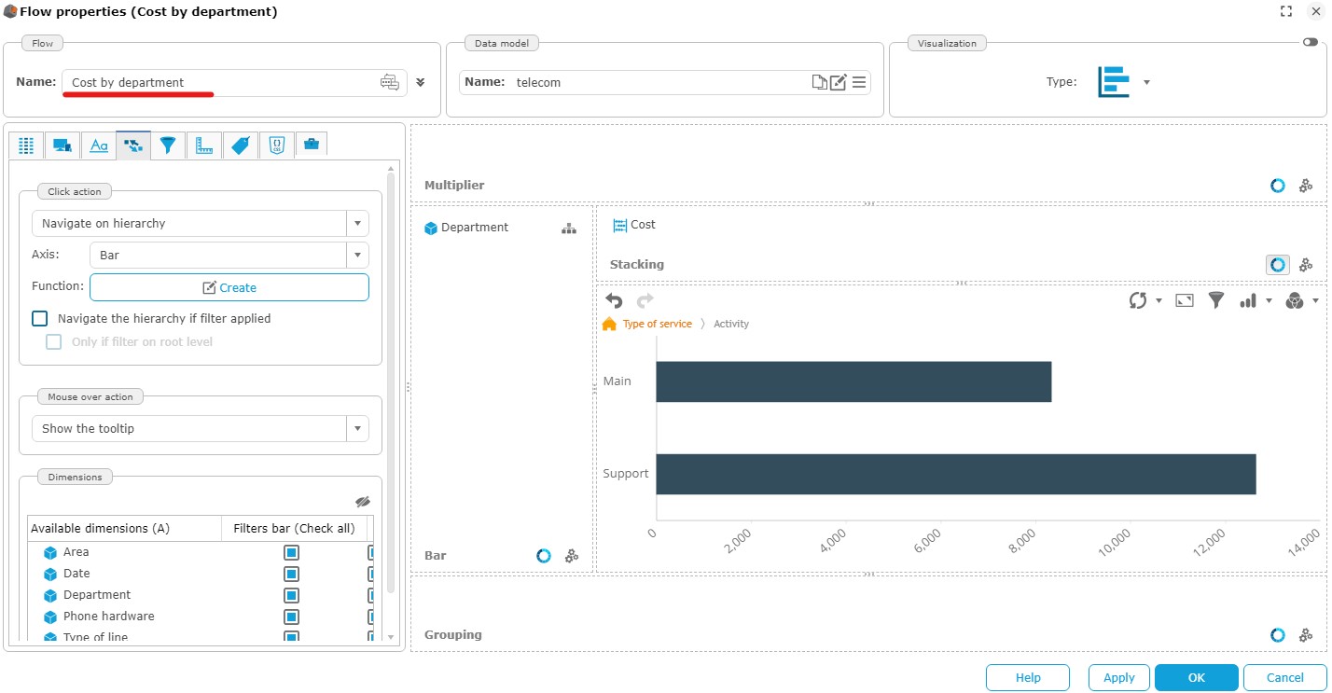Image resolution: width=1332 pixels, height=693 pixels.
Task: Click the home icon in chart breadcrumb
Action: pos(609,324)
